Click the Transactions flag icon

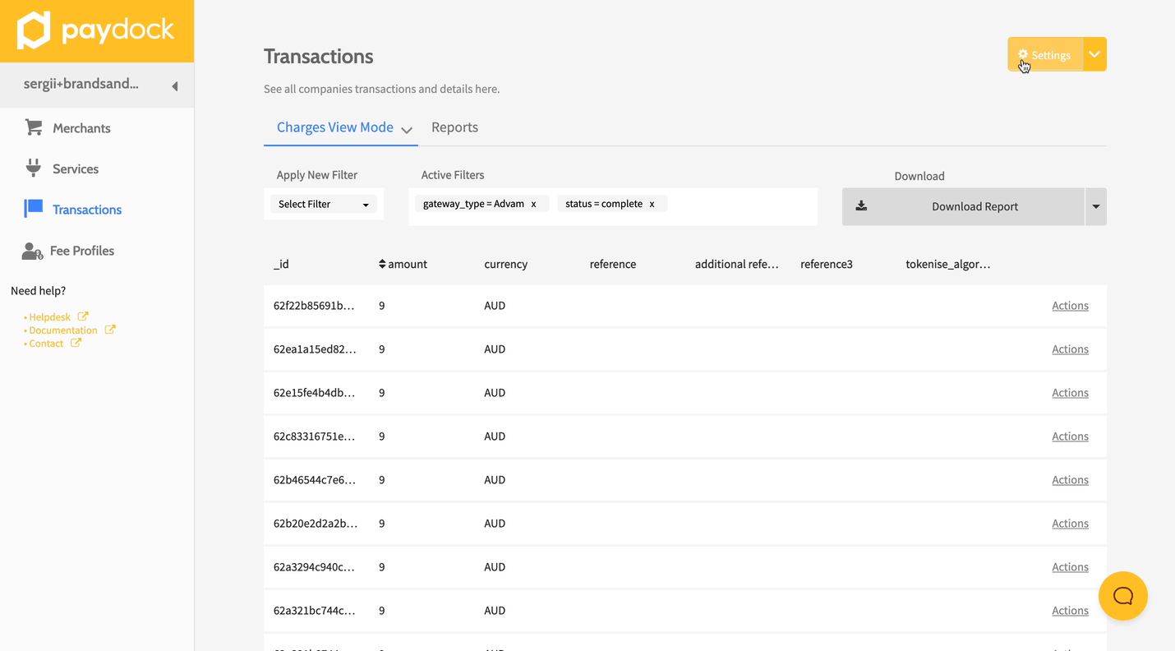click(x=34, y=209)
